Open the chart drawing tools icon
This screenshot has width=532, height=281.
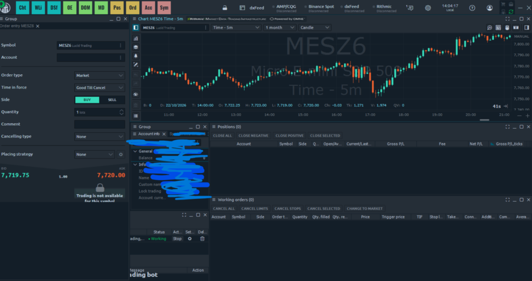click(136, 65)
